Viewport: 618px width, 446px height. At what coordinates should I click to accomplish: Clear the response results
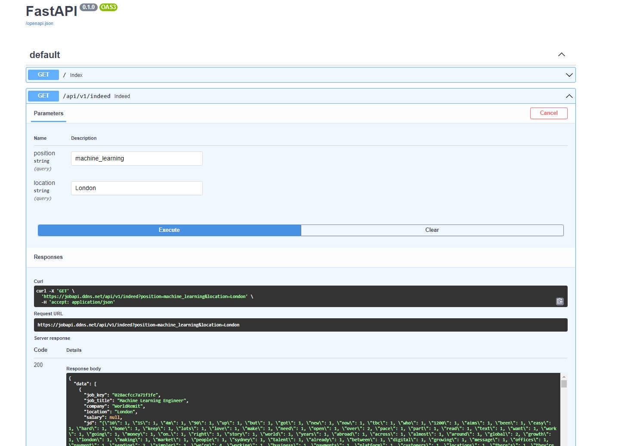[x=432, y=230]
